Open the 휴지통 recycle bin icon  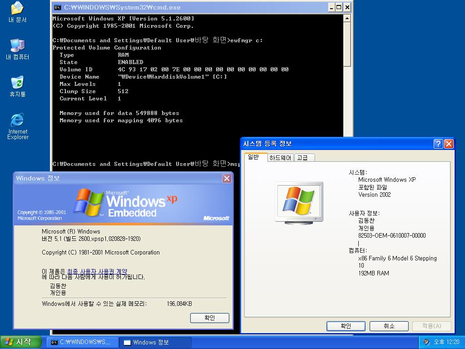click(17, 83)
